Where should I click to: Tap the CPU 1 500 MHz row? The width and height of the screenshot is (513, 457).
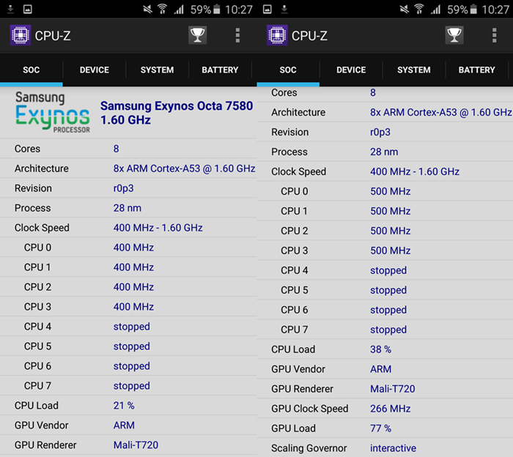point(385,211)
